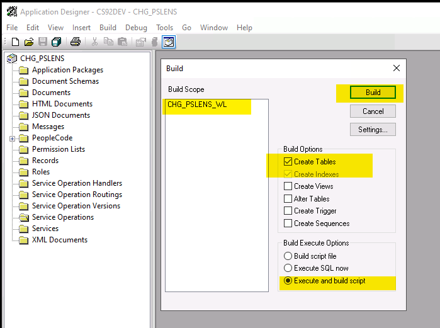Open the Settings... button in Build dialog
440x328 pixels.
[x=373, y=129]
